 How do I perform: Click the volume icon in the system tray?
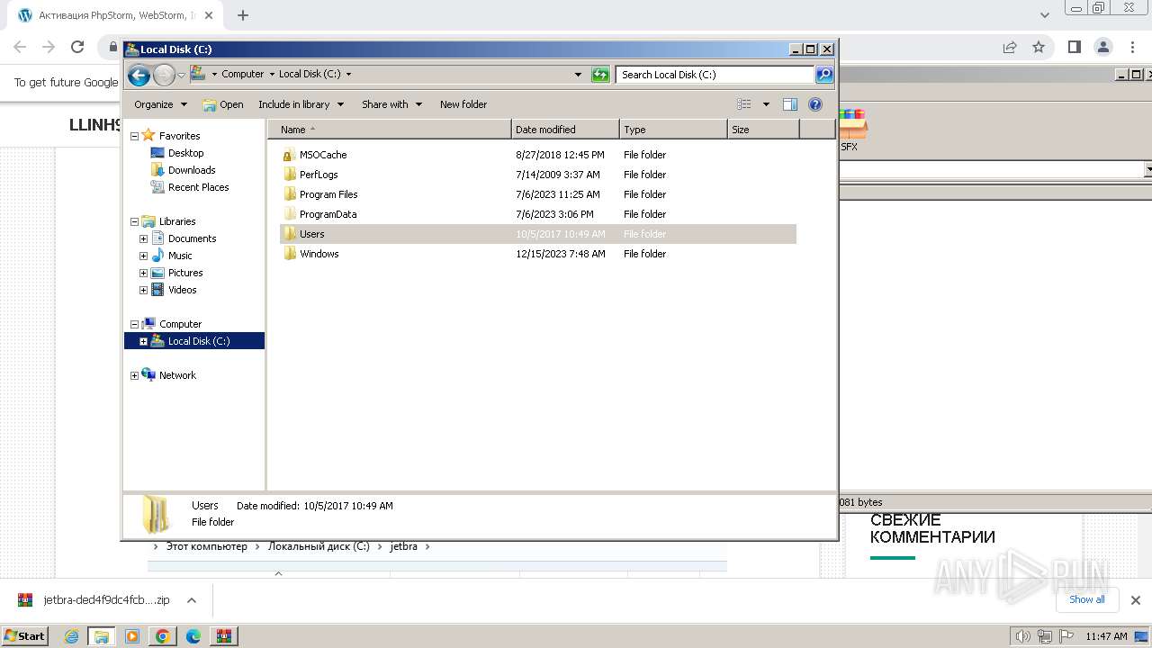tap(1024, 636)
